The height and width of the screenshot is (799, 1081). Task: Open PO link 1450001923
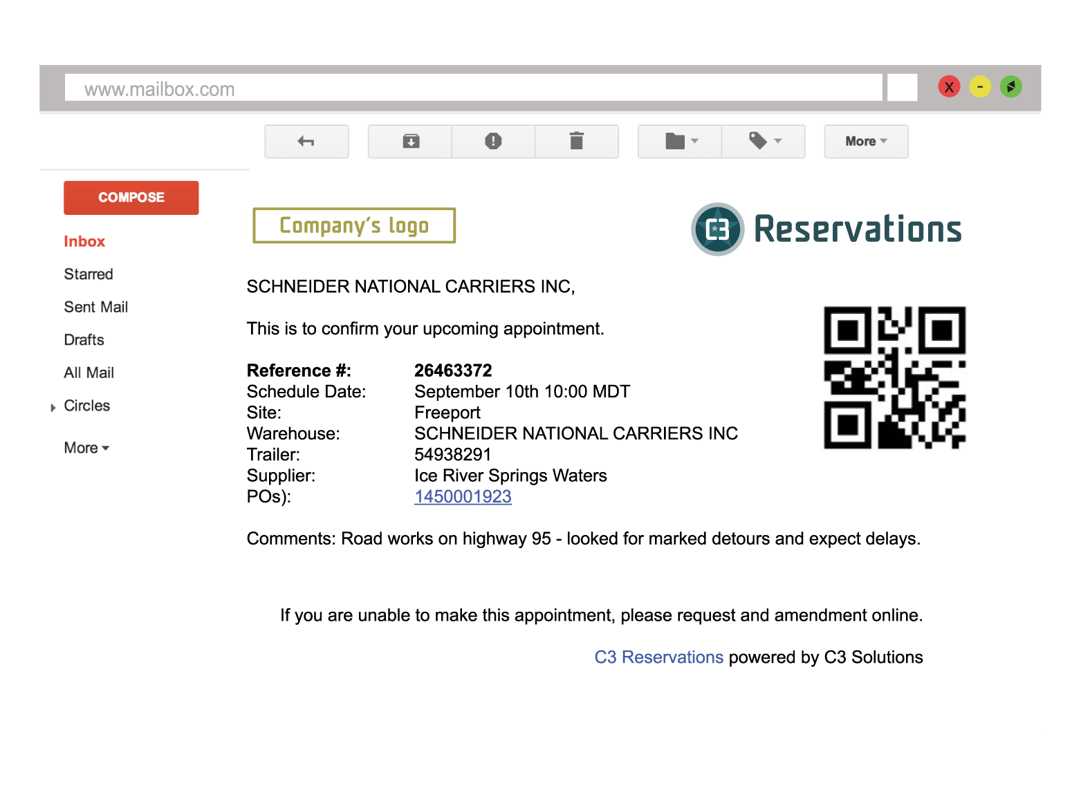coord(463,497)
